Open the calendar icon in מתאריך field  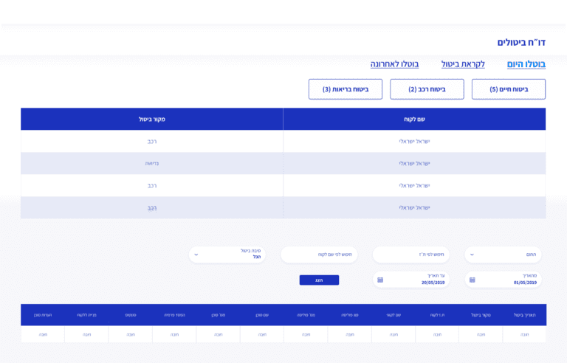472,280
